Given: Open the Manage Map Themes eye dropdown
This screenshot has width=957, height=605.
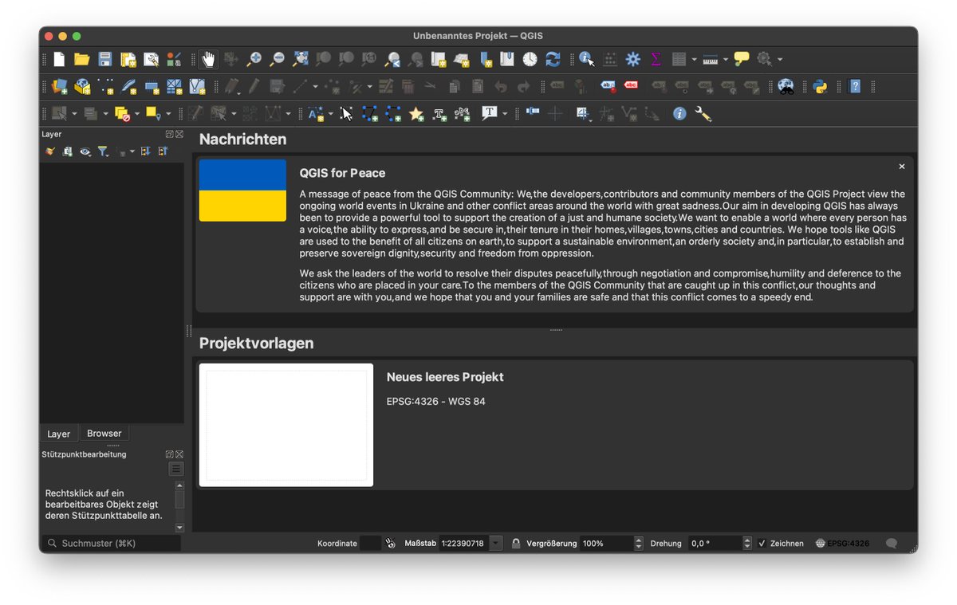Looking at the screenshot, I should click(x=85, y=151).
